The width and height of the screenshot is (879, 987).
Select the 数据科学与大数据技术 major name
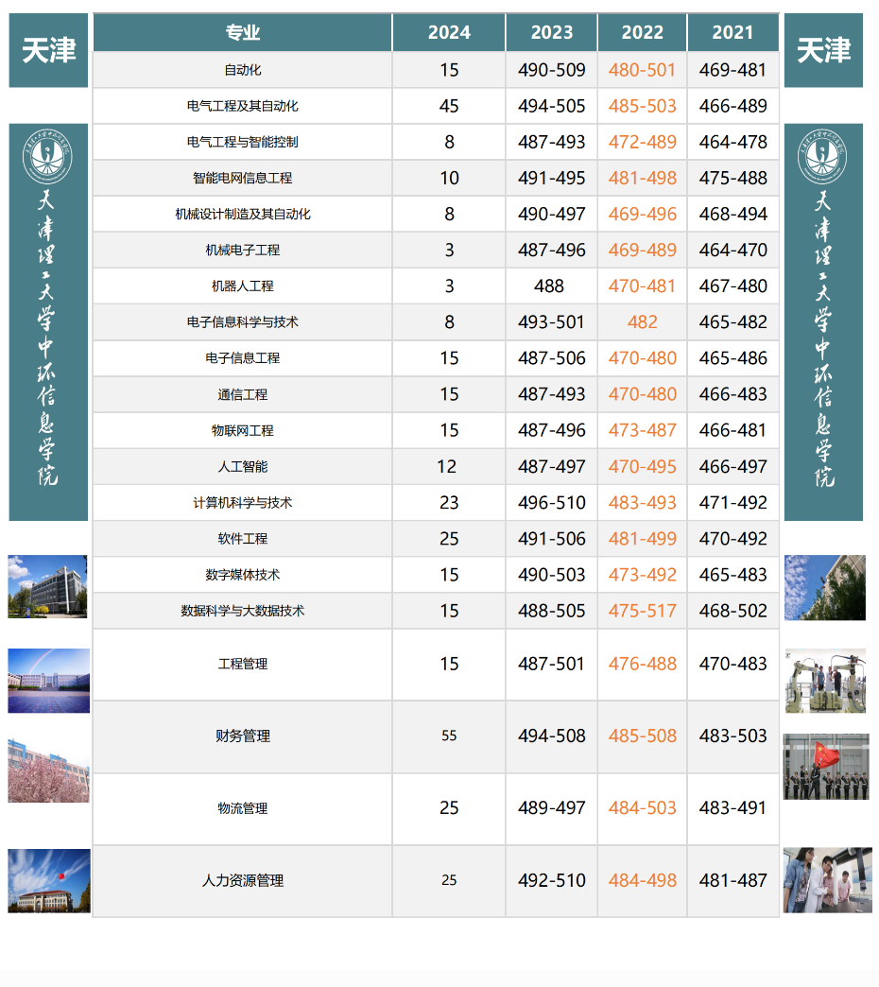pyautogui.click(x=243, y=611)
